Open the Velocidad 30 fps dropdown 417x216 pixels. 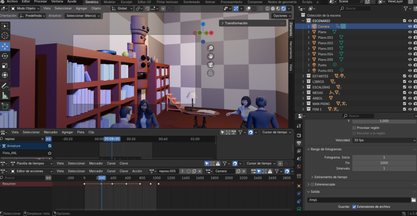[384, 140]
